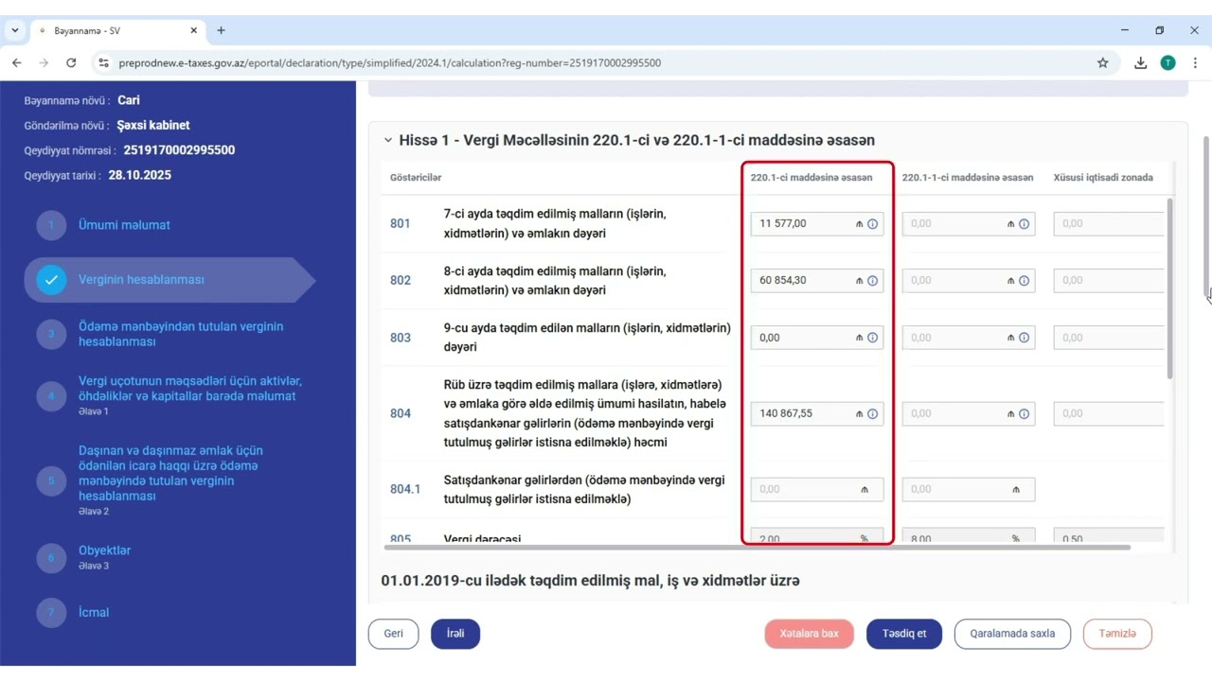
Task: Open the tab search dropdown arrow
Action: point(15,30)
